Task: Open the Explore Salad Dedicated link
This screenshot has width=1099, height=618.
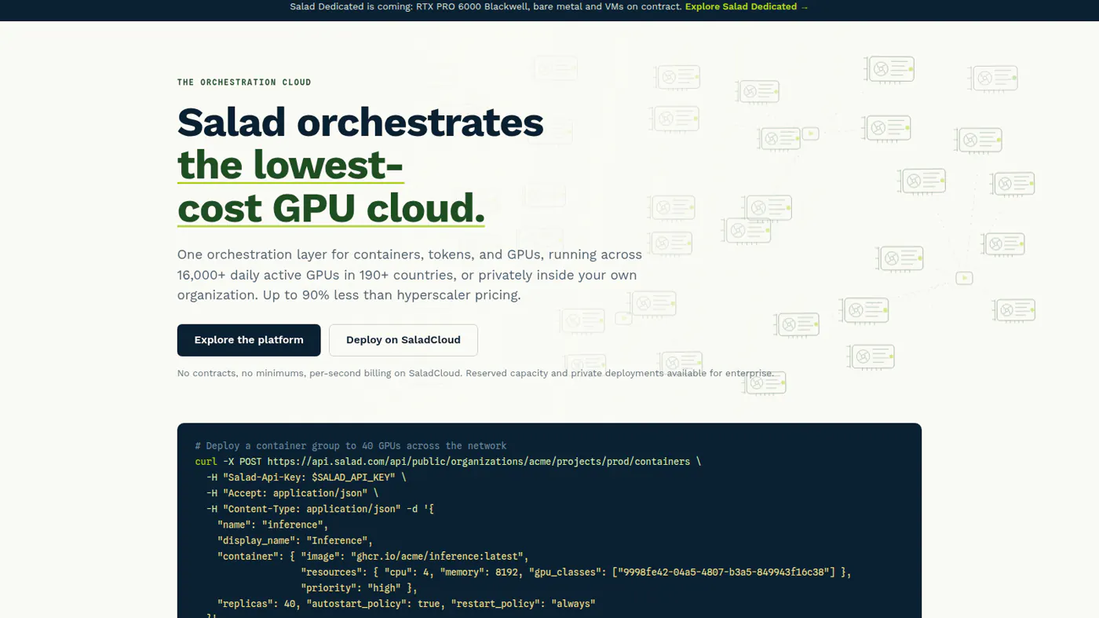Action: pyautogui.click(x=746, y=6)
